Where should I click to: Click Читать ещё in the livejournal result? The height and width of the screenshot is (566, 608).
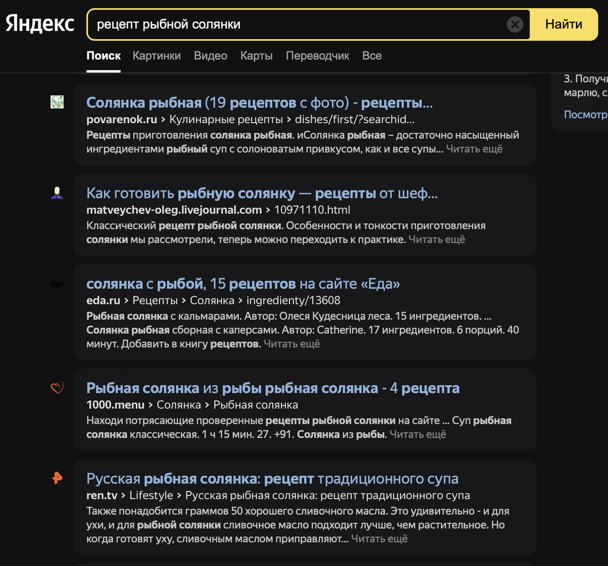click(437, 239)
